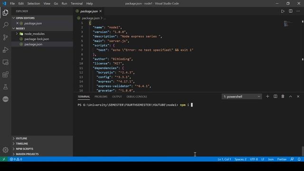Open the npm view icon in activity bar
The image size is (304, 171).
(5, 99)
